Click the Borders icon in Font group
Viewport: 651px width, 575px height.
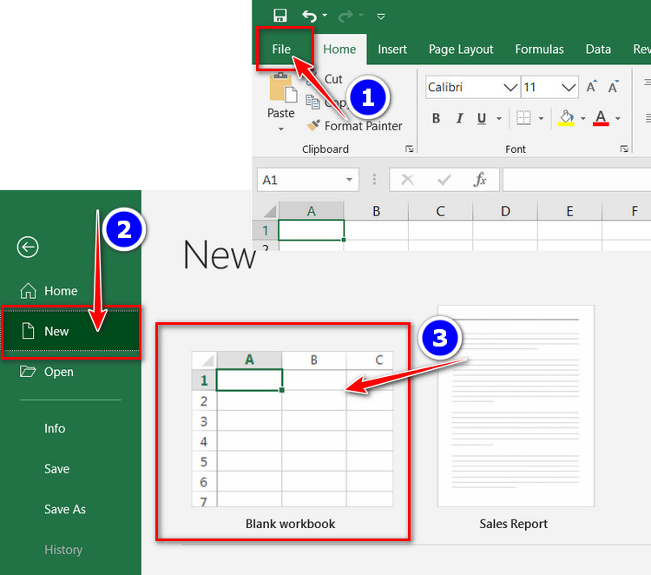click(x=523, y=118)
